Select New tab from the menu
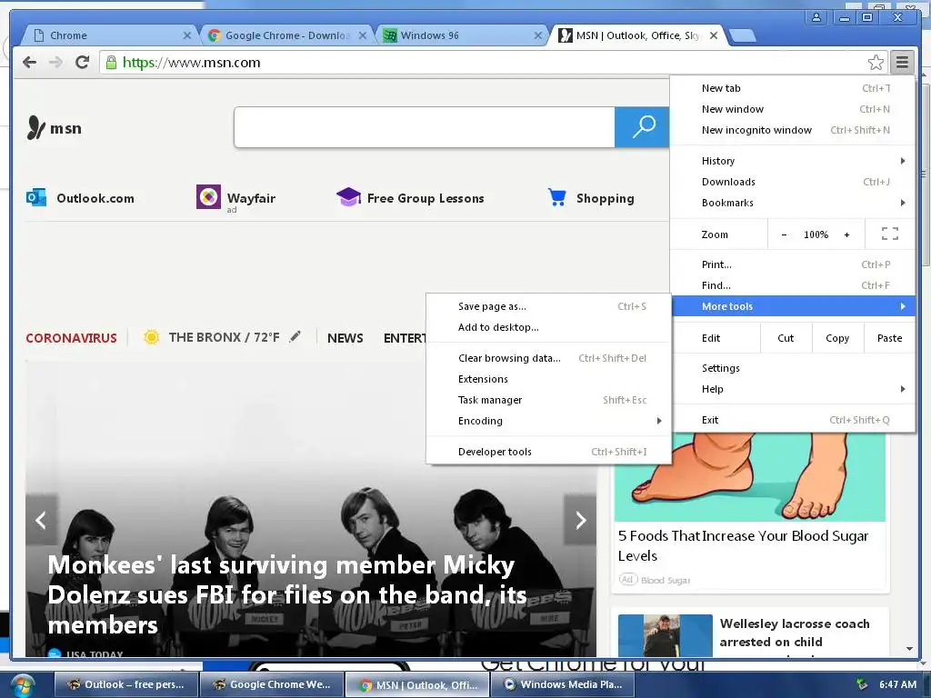The image size is (931, 698). (793, 88)
